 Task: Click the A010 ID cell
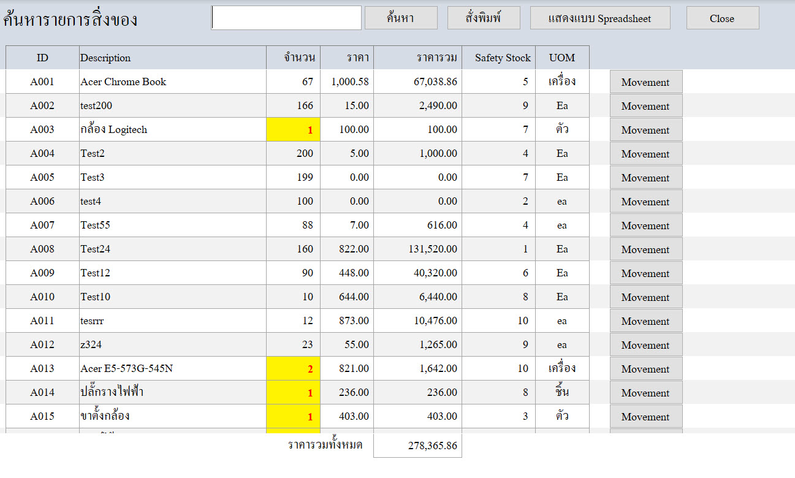42,297
